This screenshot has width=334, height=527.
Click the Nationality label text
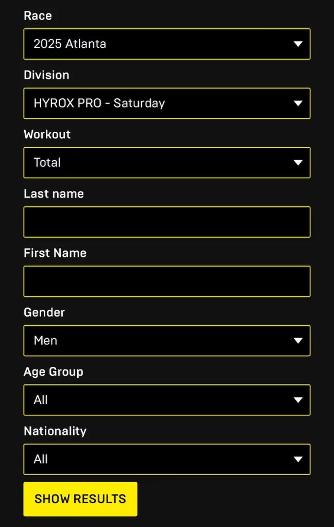(55, 431)
